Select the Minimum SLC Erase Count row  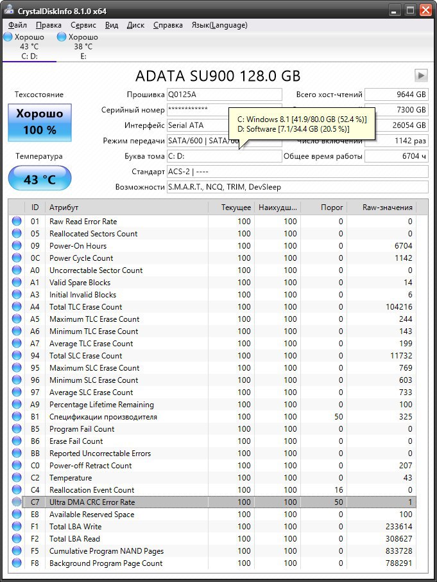[212, 380]
